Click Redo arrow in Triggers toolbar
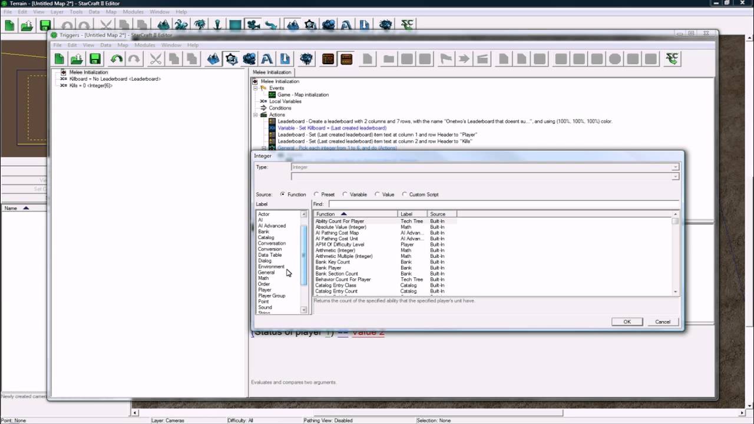The height and width of the screenshot is (424, 754). [134, 59]
